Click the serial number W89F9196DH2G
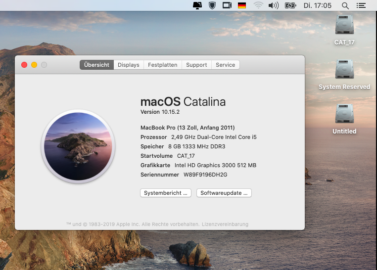The width and height of the screenshot is (377, 270). [205, 175]
